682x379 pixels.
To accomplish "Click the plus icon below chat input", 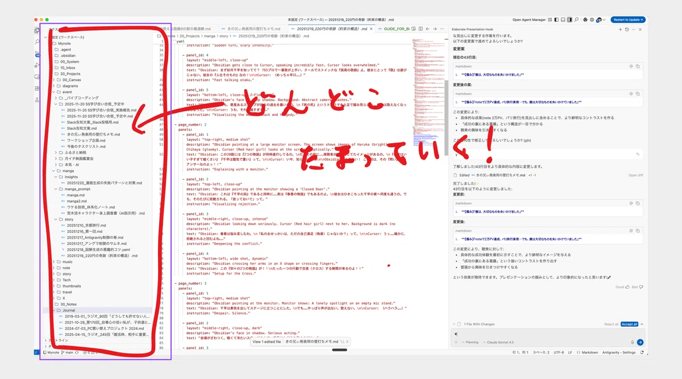I will (455, 342).
